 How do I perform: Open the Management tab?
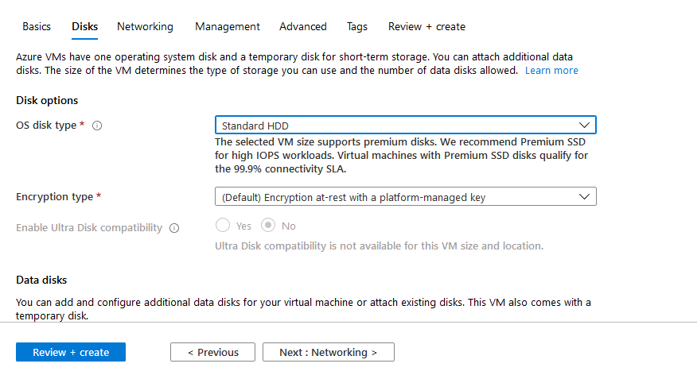tap(227, 27)
